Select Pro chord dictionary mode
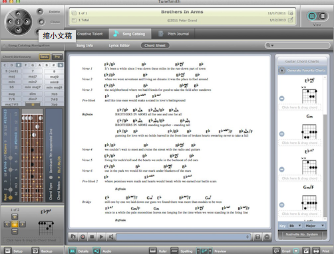Image resolution: width=334 pixels, height=254 pixels. coord(57,57)
